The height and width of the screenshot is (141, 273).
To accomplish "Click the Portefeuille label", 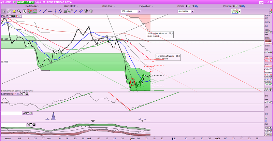I will click(x=32, y=6).
